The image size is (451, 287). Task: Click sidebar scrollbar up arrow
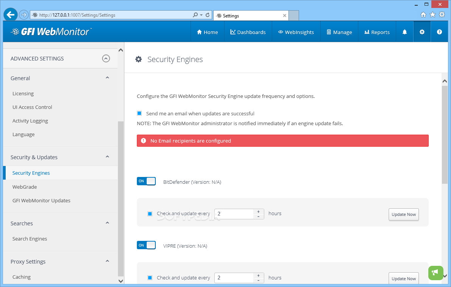[x=121, y=50]
